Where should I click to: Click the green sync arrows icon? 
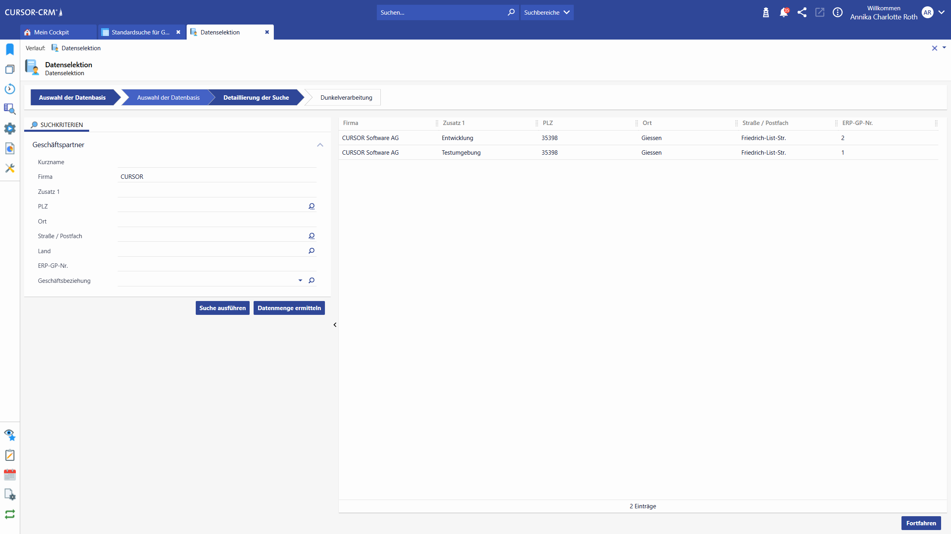(10, 514)
